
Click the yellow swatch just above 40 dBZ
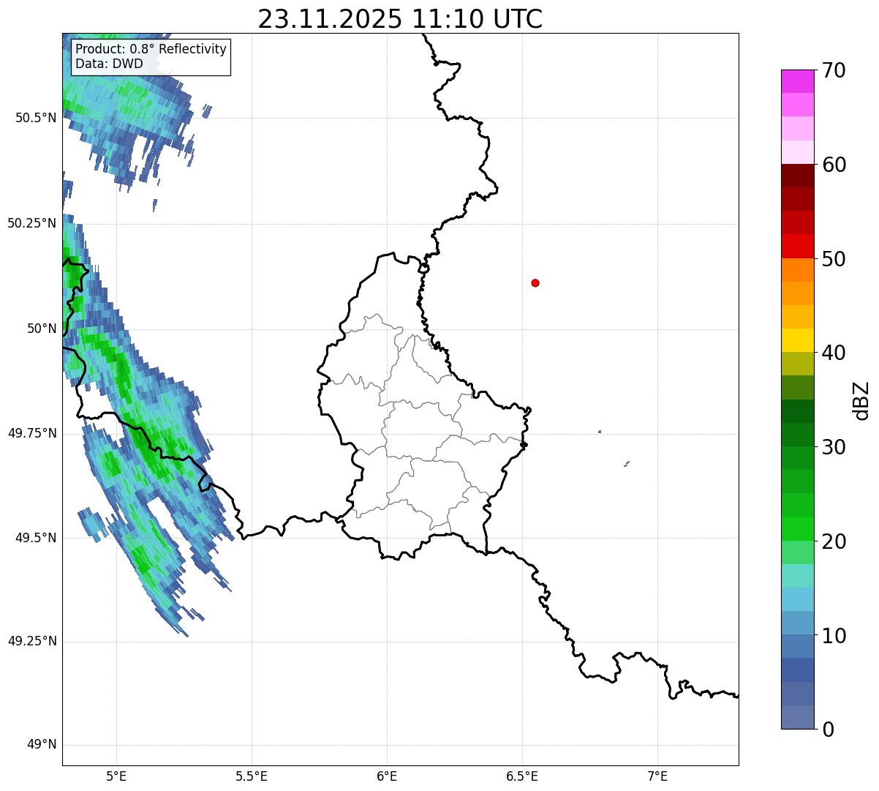(x=798, y=340)
